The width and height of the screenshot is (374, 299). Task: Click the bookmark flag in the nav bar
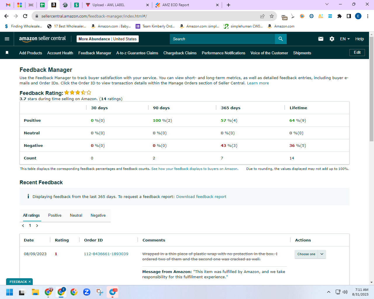pyautogui.click(x=7, y=53)
